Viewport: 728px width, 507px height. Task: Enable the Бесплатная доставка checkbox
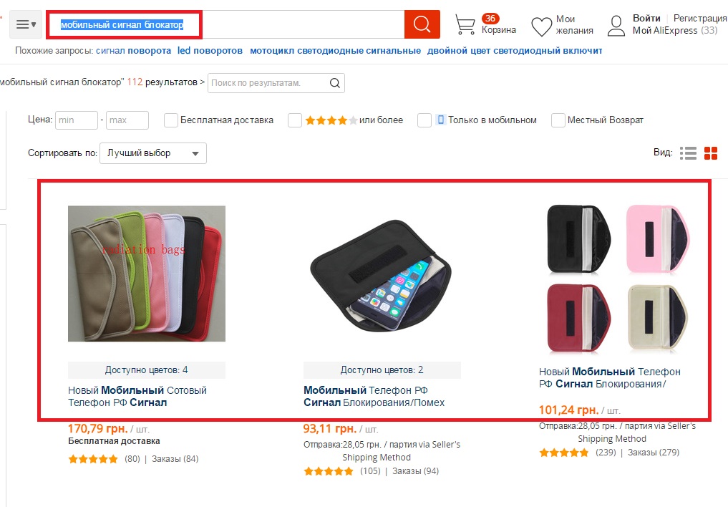coord(171,120)
